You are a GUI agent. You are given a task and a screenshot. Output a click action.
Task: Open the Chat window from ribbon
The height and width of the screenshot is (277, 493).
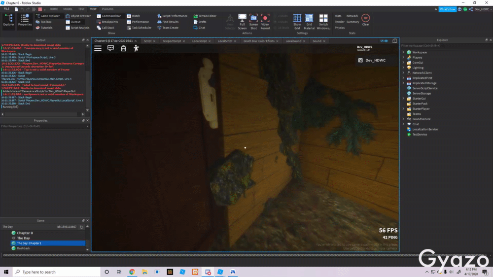pos(199,28)
